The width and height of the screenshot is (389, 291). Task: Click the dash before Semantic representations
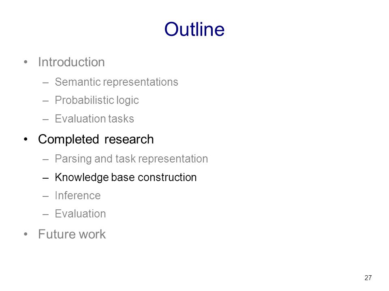(45, 82)
